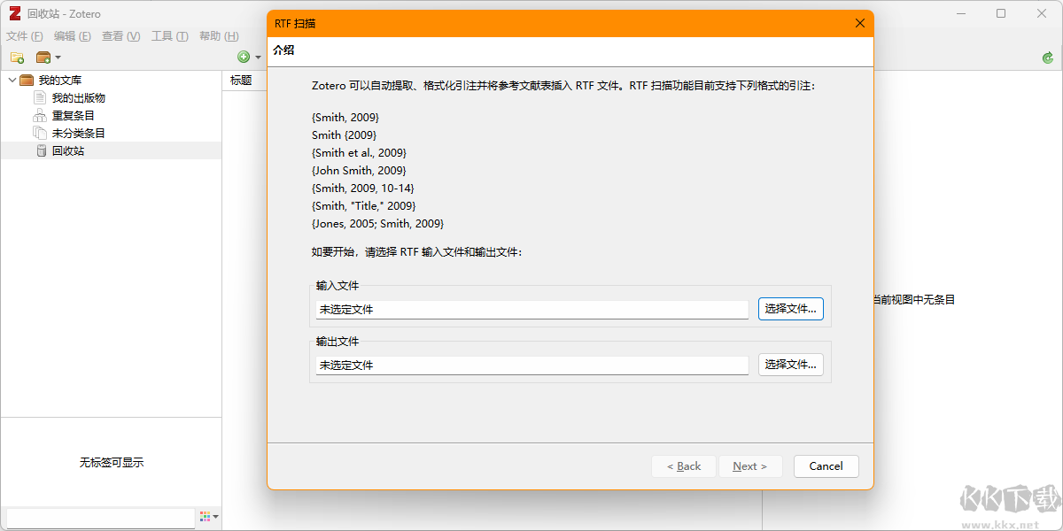The width and height of the screenshot is (1063, 531).
Task: Click the New Library box icon
Action: coord(43,57)
